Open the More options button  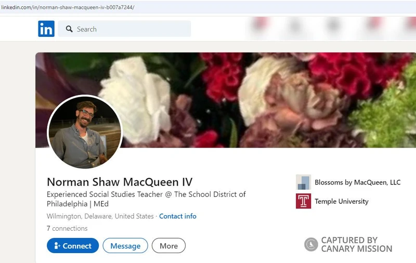click(x=168, y=245)
